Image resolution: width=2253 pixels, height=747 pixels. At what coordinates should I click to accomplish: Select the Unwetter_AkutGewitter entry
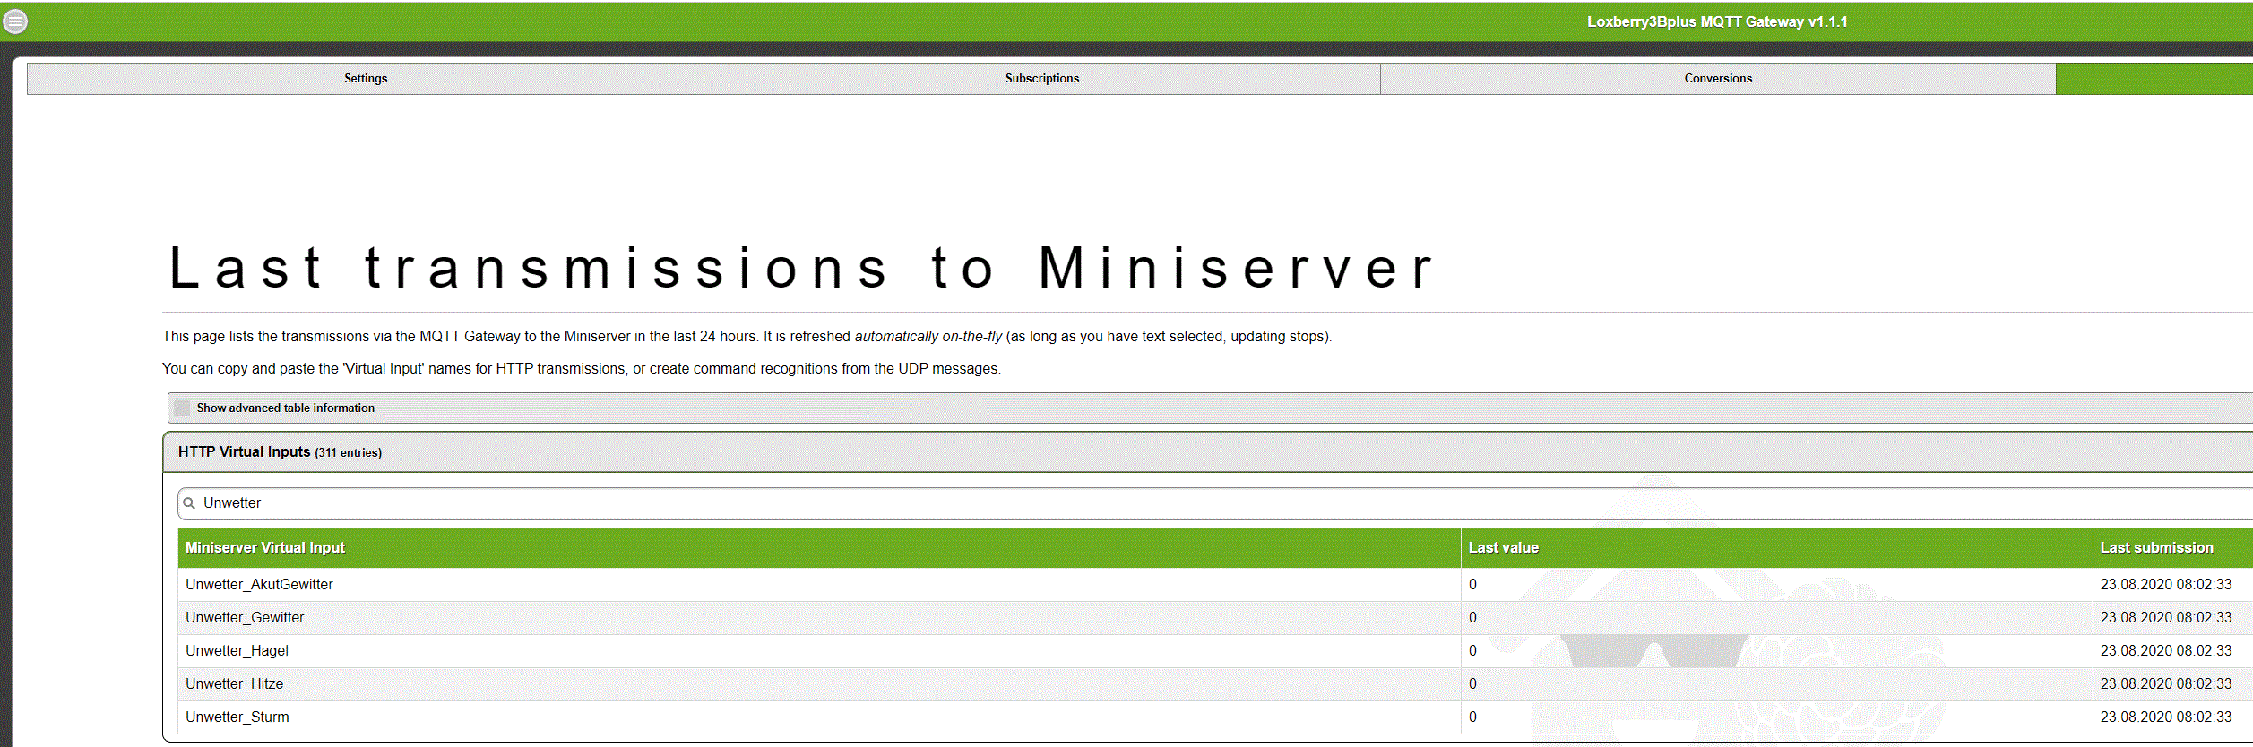tap(259, 585)
